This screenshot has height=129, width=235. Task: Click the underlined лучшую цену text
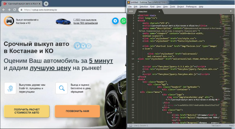(50, 68)
